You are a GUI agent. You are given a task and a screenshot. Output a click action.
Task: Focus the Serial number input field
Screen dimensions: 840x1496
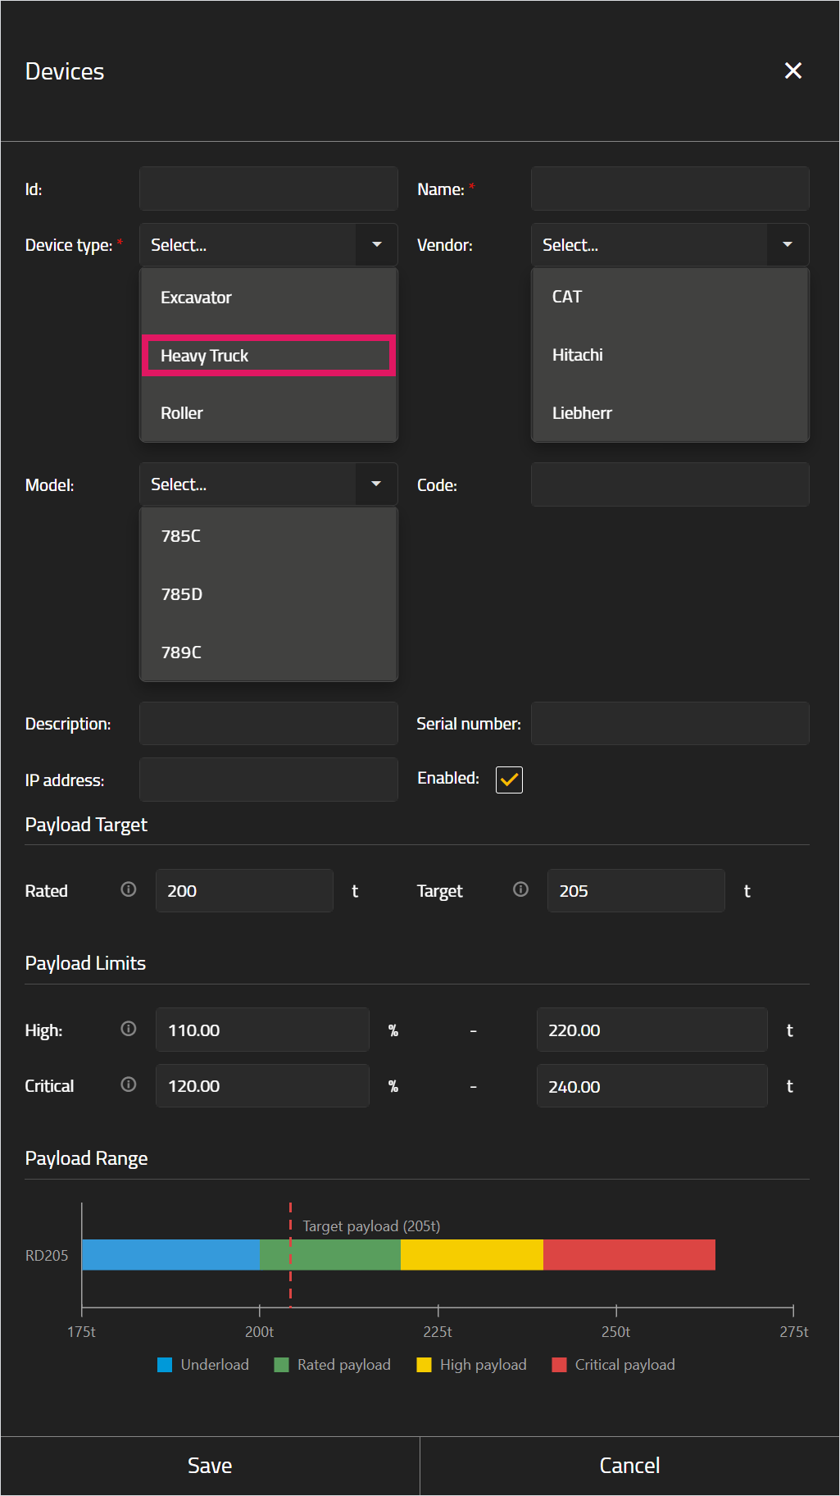670,723
